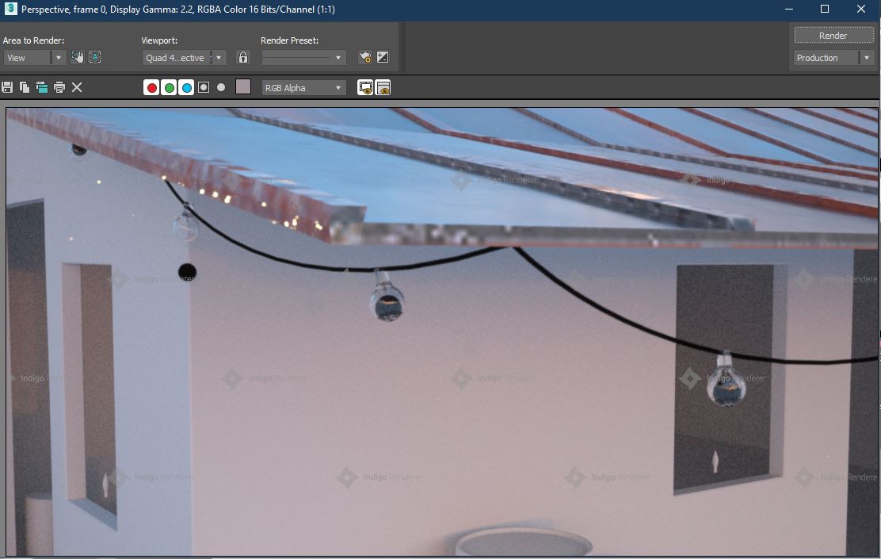
Task: Open Render Setup teapot icon
Action: [365, 57]
